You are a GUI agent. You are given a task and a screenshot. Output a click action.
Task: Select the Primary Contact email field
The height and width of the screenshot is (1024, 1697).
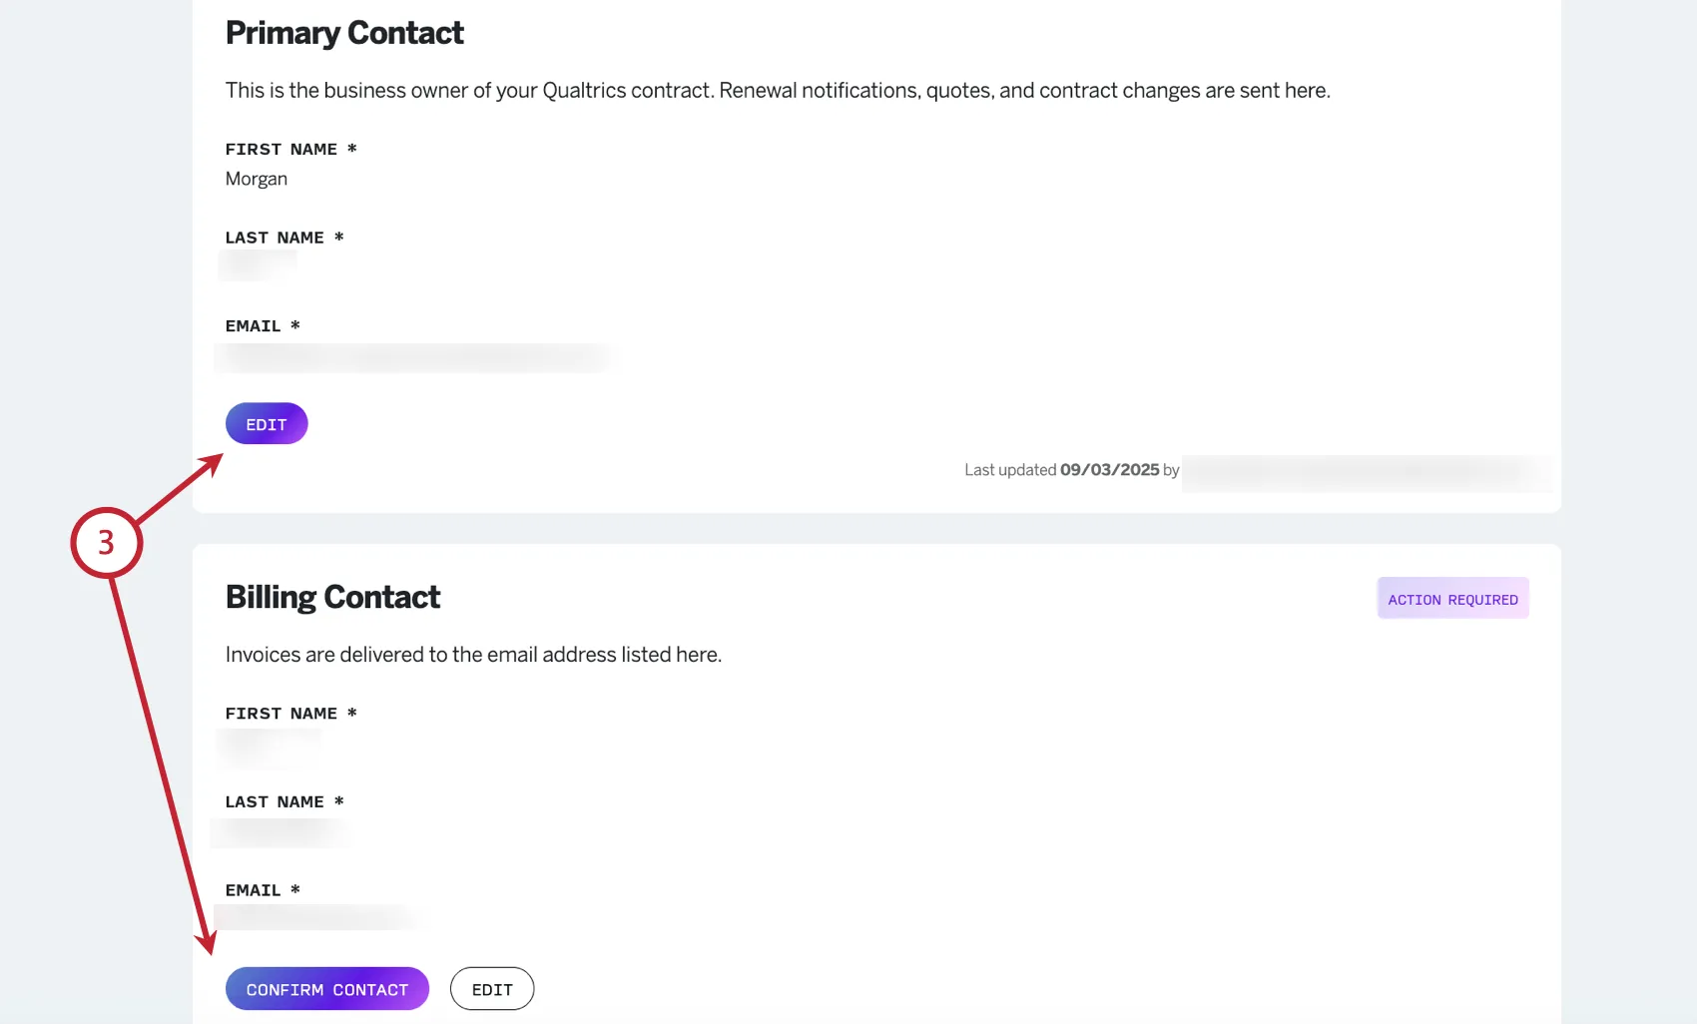[x=414, y=356]
